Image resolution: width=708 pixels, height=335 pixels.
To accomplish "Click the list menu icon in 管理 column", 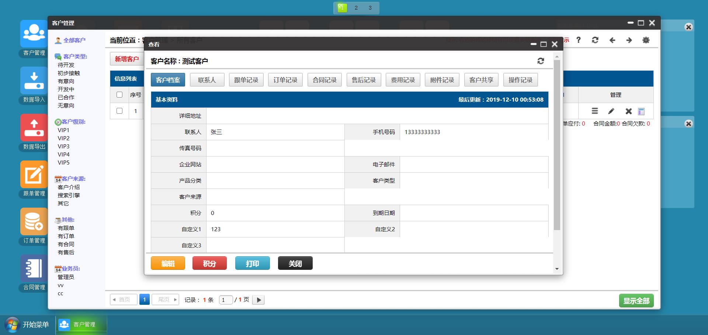I will 595,111.
